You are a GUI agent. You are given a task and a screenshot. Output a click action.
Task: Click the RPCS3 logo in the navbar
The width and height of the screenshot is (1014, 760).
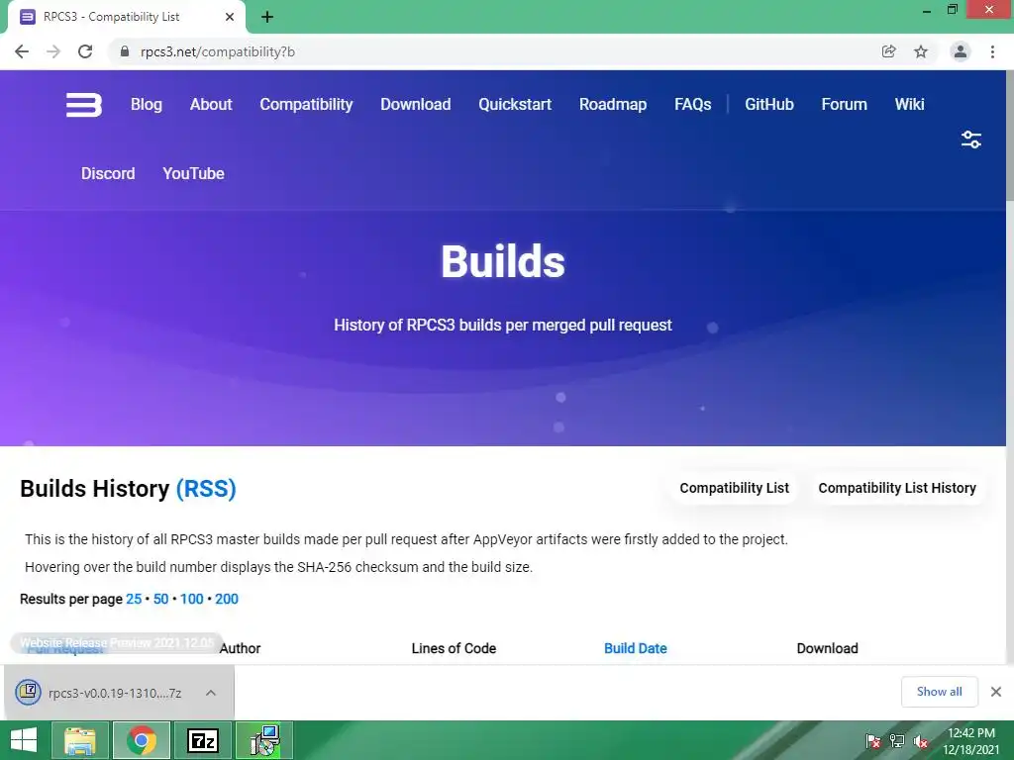pos(84,105)
